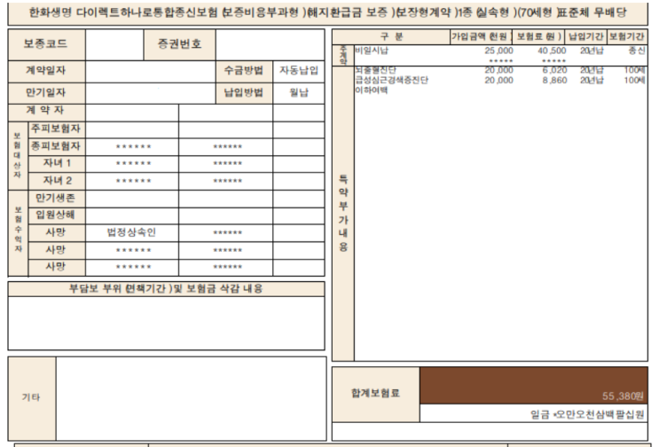Click the 종신 insurance period value
659x447 pixels.
[636, 51]
